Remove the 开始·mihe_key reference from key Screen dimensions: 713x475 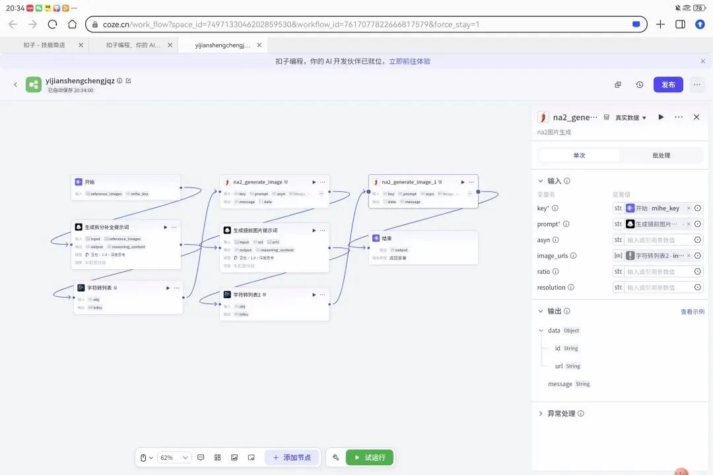689,208
